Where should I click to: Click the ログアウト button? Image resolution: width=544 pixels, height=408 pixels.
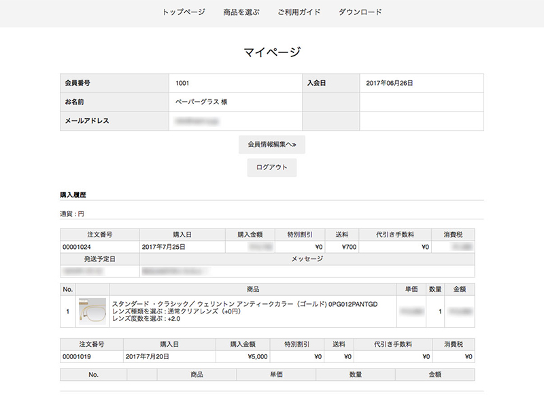click(271, 167)
